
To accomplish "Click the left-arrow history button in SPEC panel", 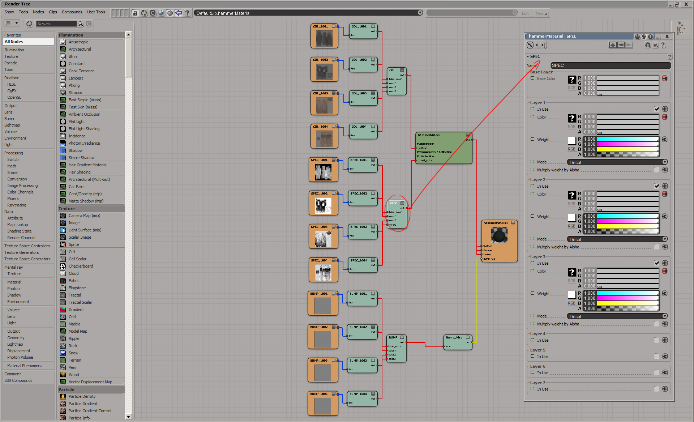I will (621, 45).
